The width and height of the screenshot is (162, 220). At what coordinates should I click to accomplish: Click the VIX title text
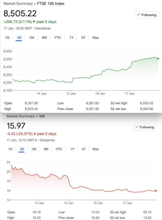point(42,116)
